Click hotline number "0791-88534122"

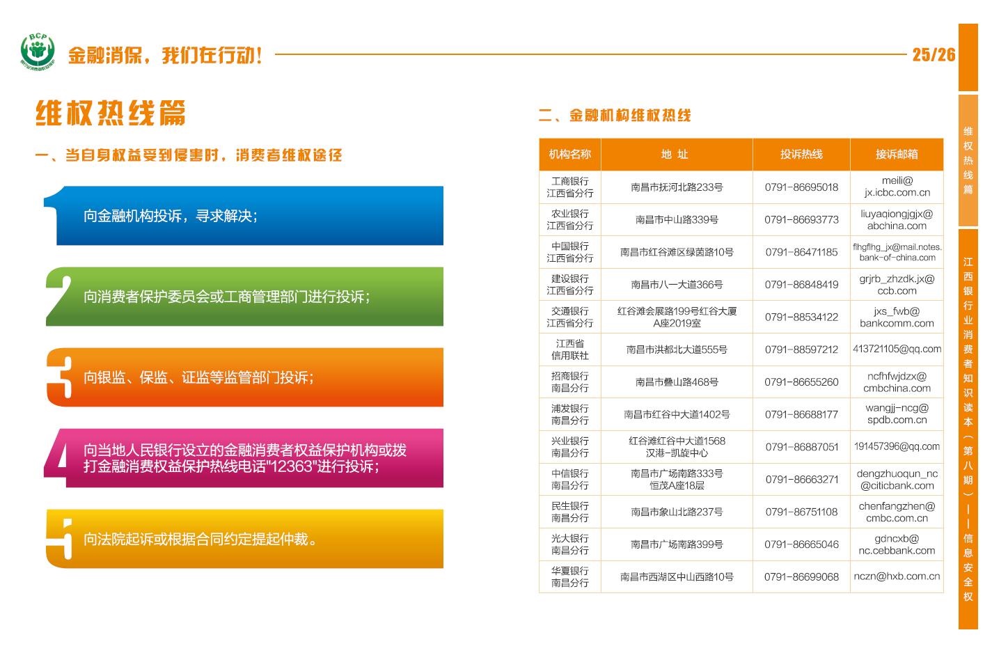(801, 317)
